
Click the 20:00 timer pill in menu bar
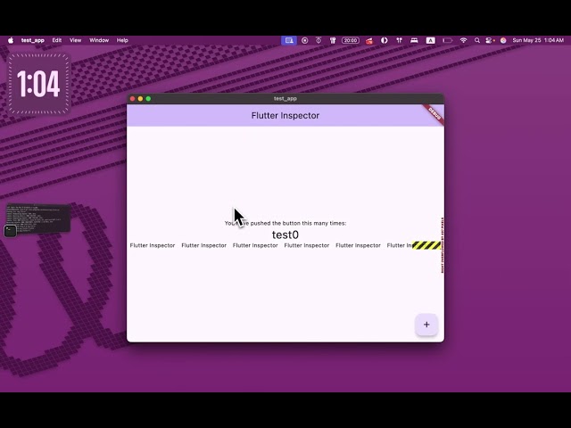pyautogui.click(x=351, y=40)
